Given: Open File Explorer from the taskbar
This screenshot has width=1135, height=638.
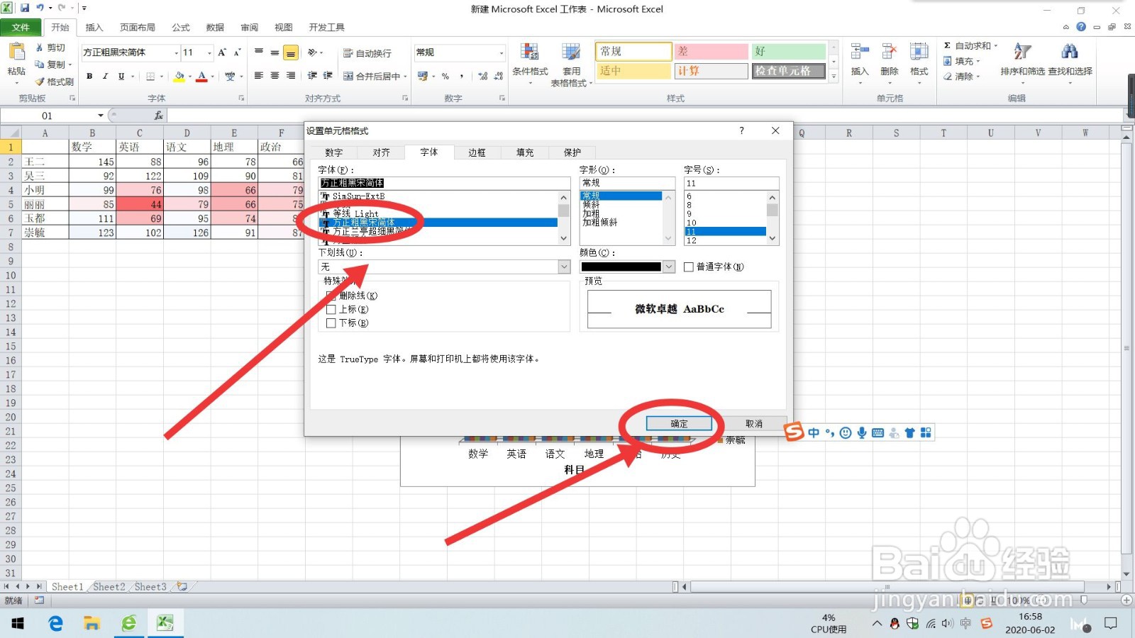Looking at the screenshot, I should 92,623.
